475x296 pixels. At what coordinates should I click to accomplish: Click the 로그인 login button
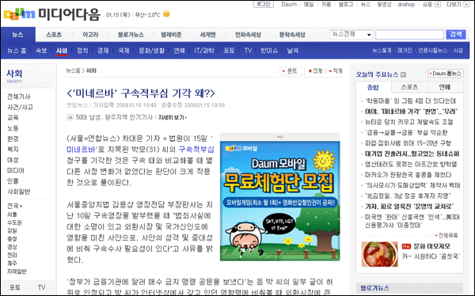point(264,4)
